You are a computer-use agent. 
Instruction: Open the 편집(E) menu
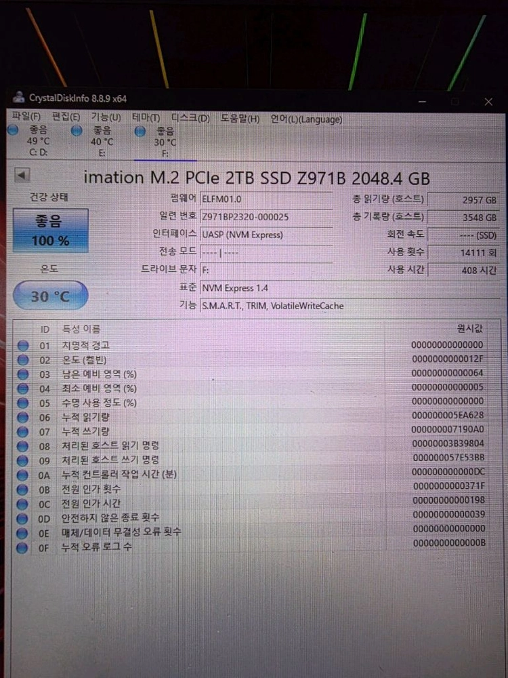[x=66, y=117]
